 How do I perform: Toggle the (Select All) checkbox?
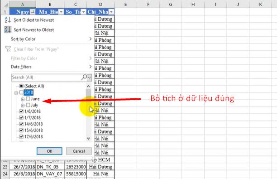[x=21, y=86]
